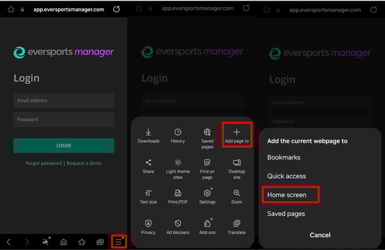
Task: Click the green LOGIN button
Action: 64,145
